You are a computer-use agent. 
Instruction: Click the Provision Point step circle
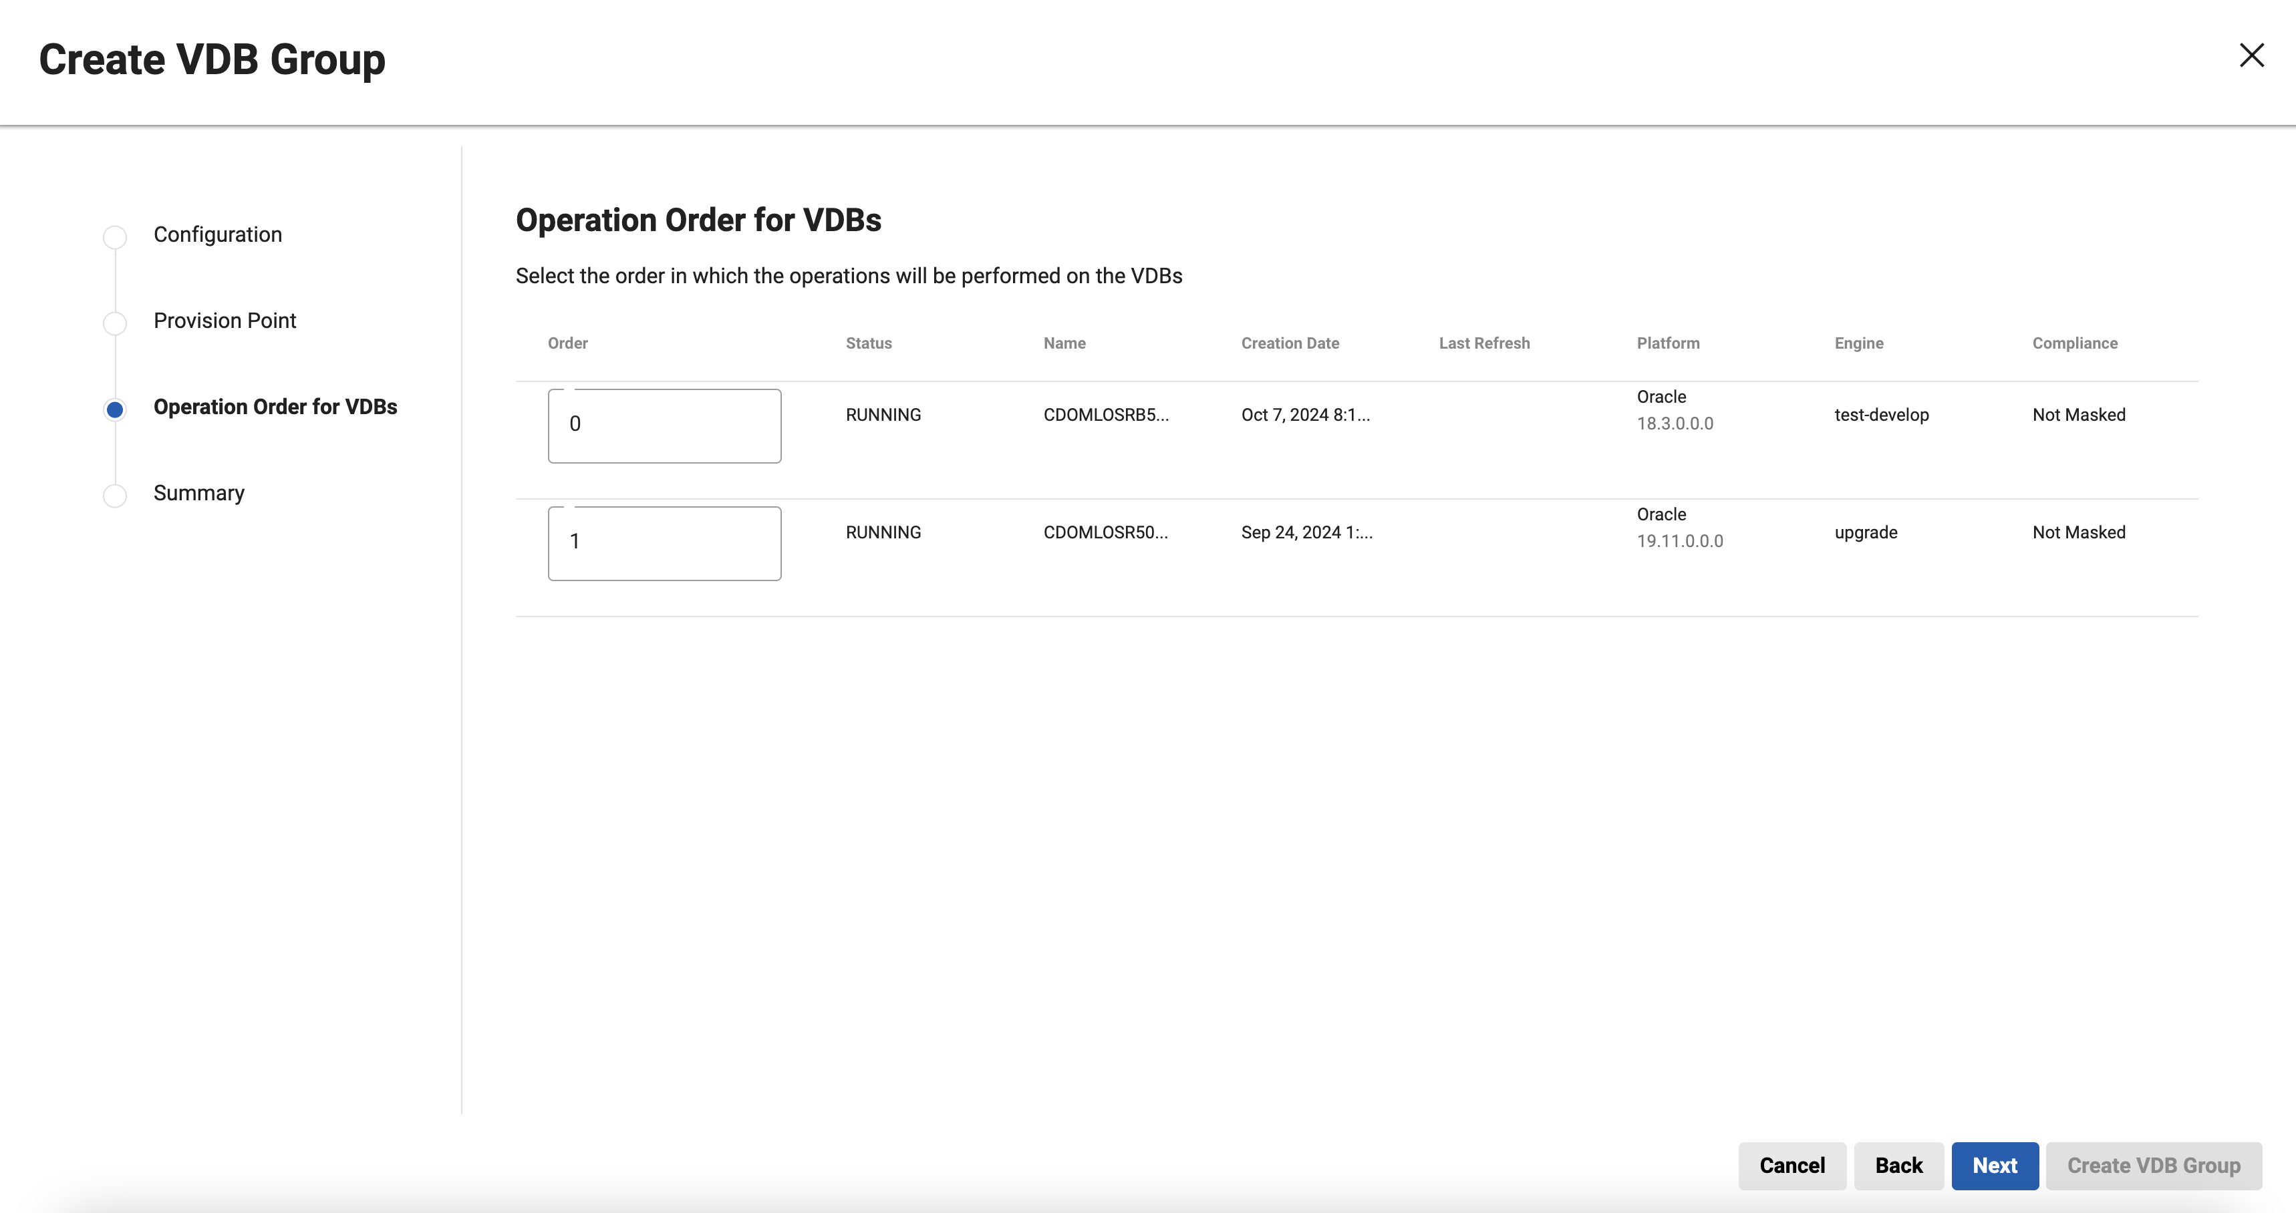(115, 323)
